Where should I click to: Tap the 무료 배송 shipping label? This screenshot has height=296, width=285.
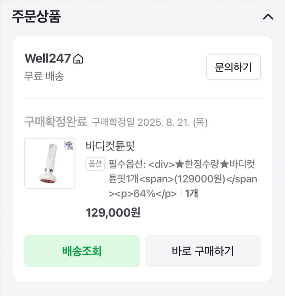(x=44, y=76)
